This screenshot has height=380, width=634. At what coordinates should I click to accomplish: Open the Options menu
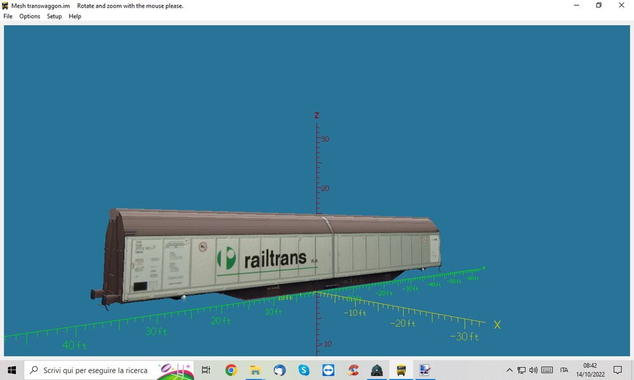click(30, 16)
